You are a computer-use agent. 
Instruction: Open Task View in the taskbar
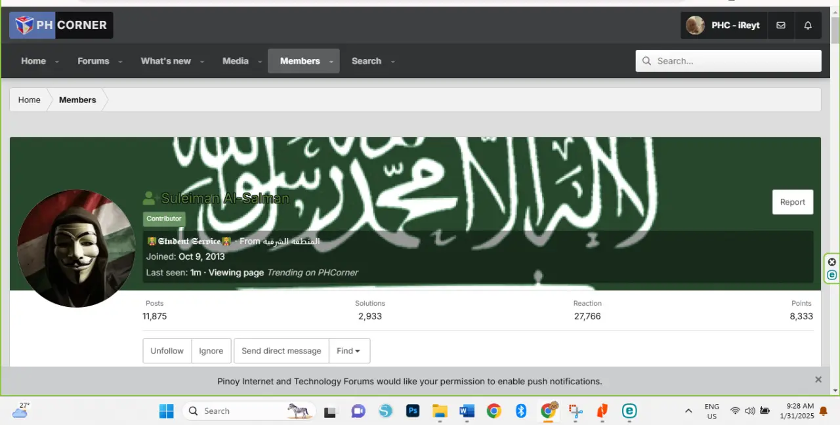click(x=330, y=411)
